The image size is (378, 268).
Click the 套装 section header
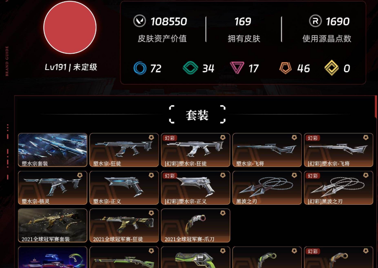[x=197, y=115]
